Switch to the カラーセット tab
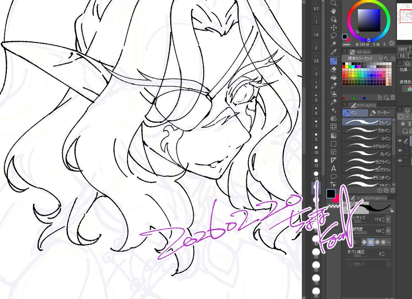 click(x=360, y=51)
